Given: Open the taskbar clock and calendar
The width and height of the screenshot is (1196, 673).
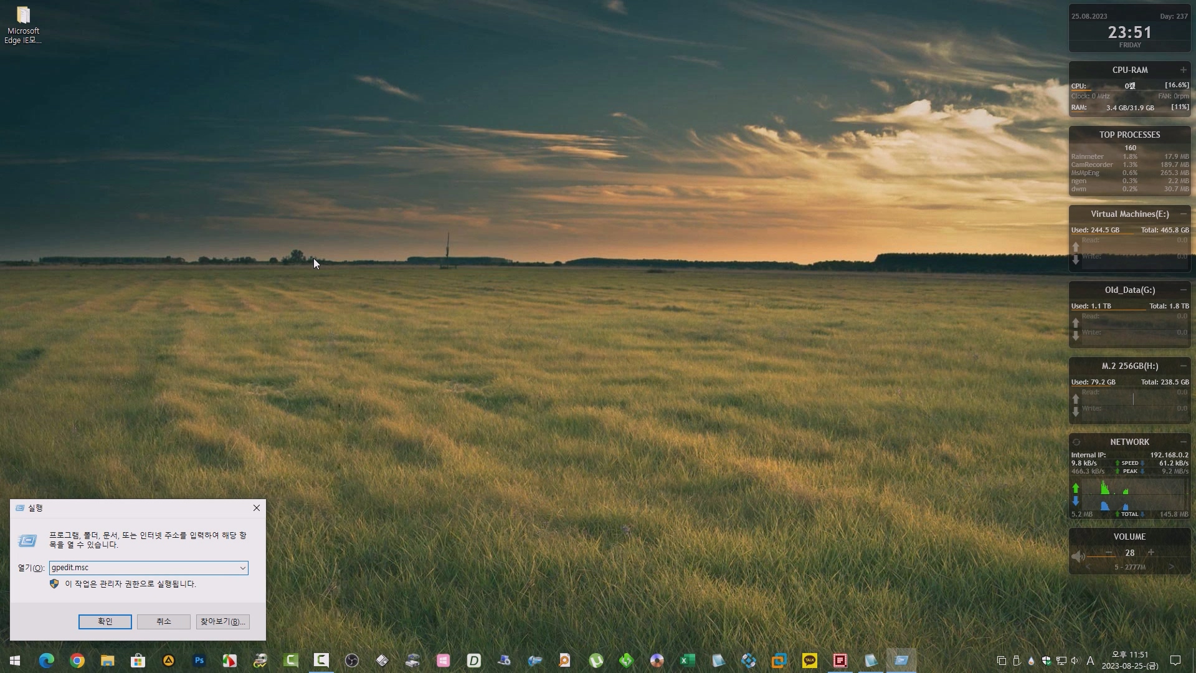Looking at the screenshot, I should click(x=1130, y=661).
